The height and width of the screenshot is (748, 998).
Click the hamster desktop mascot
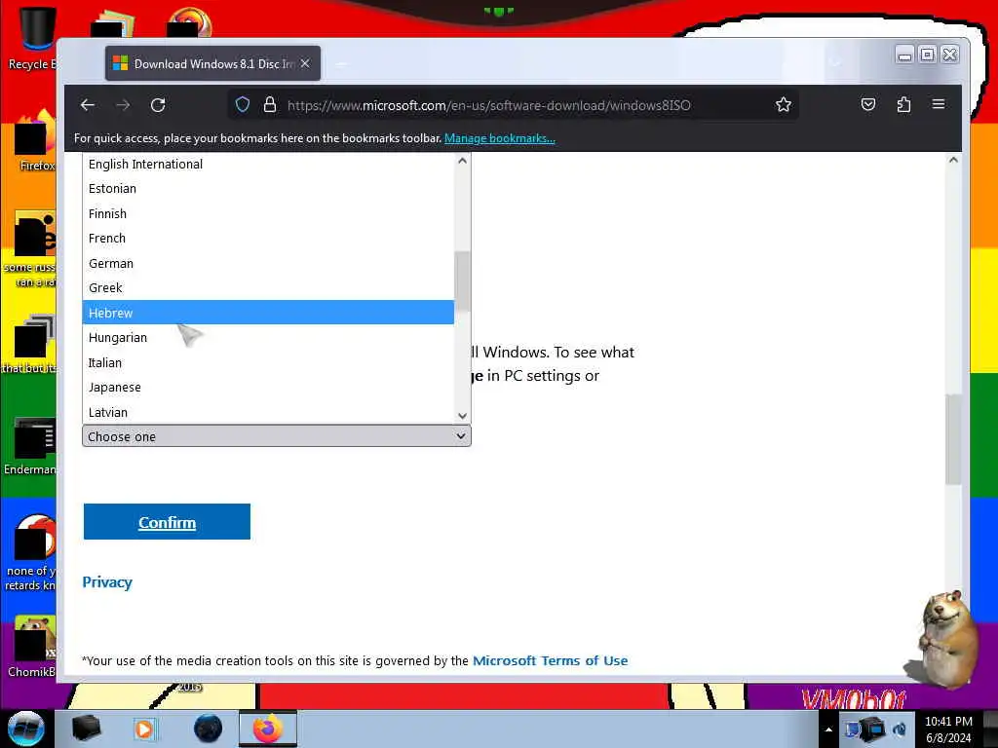pyautogui.click(x=945, y=639)
